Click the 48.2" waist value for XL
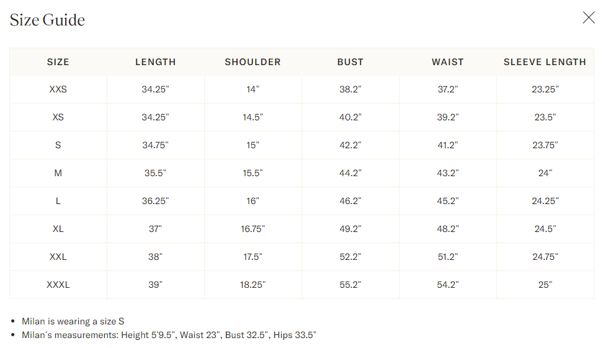The height and width of the screenshot is (348, 603). (x=448, y=229)
